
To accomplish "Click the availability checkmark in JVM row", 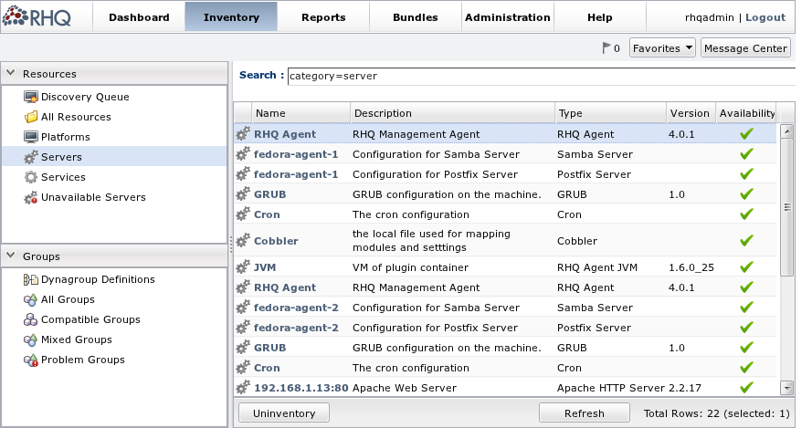I will coord(746,267).
